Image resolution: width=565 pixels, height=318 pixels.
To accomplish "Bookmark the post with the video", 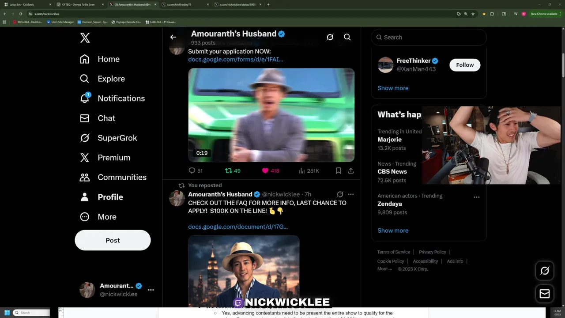I will pyautogui.click(x=339, y=170).
